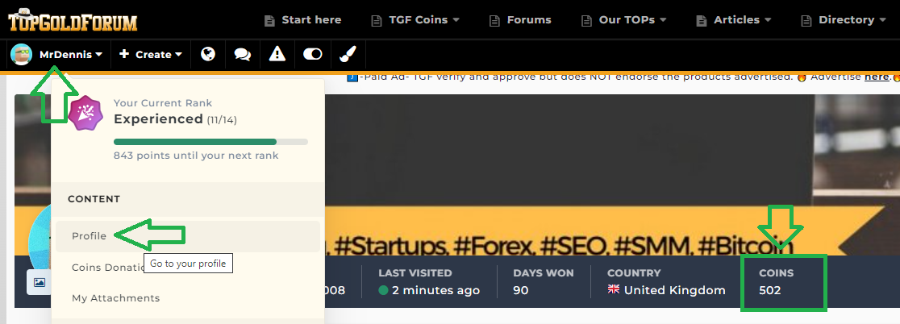Open the messages speech-bubbles icon

click(242, 54)
